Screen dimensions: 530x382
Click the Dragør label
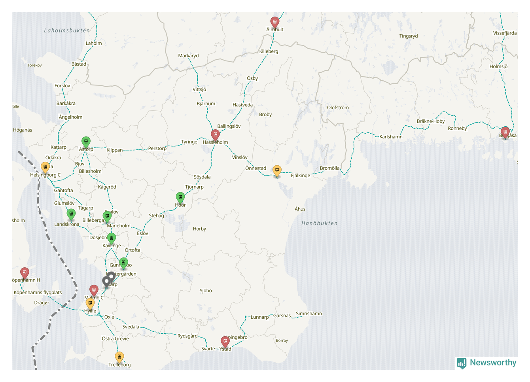tap(42, 303)
